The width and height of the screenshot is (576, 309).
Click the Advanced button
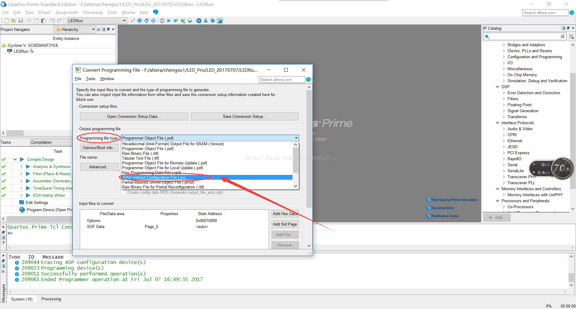coord(99,167)
